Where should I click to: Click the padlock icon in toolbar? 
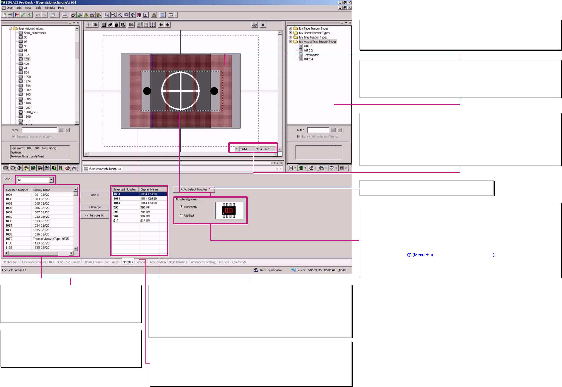point(154,15)
